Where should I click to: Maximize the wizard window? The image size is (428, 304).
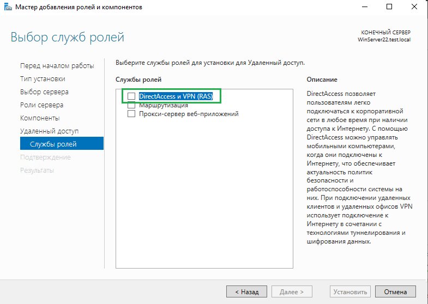click(x=389, y=7)
